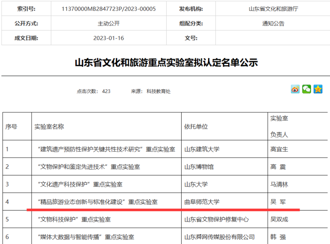
Task: Click the green WeChat share icon
Action: (x=307, y=89)
